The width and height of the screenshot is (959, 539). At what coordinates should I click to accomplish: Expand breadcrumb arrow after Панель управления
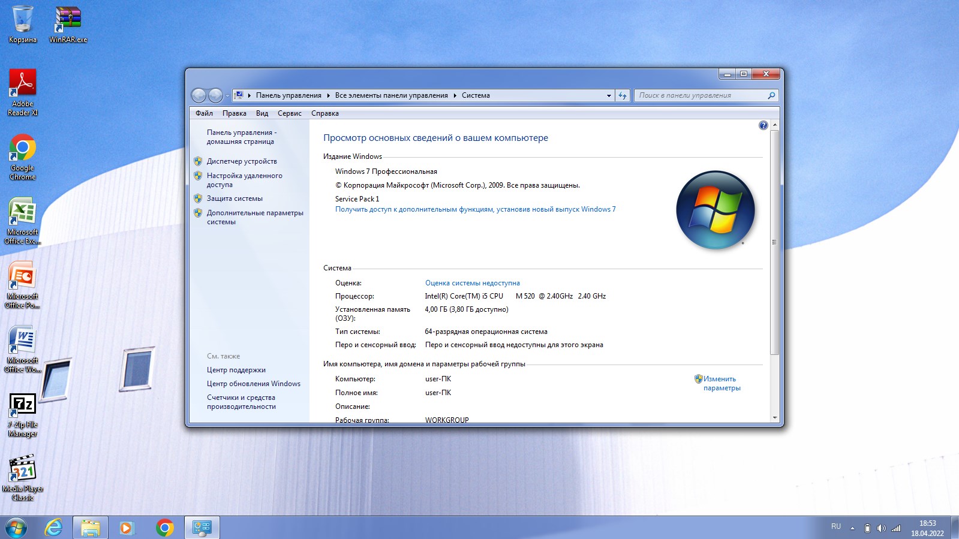click(x=328, y=95)
